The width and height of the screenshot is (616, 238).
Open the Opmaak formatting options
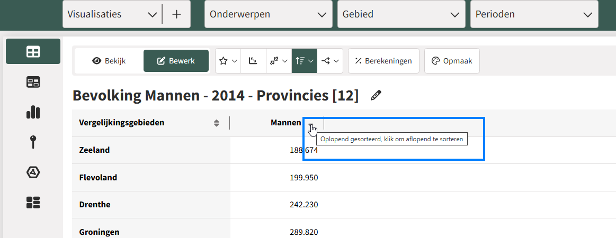[x=452, y=61]
